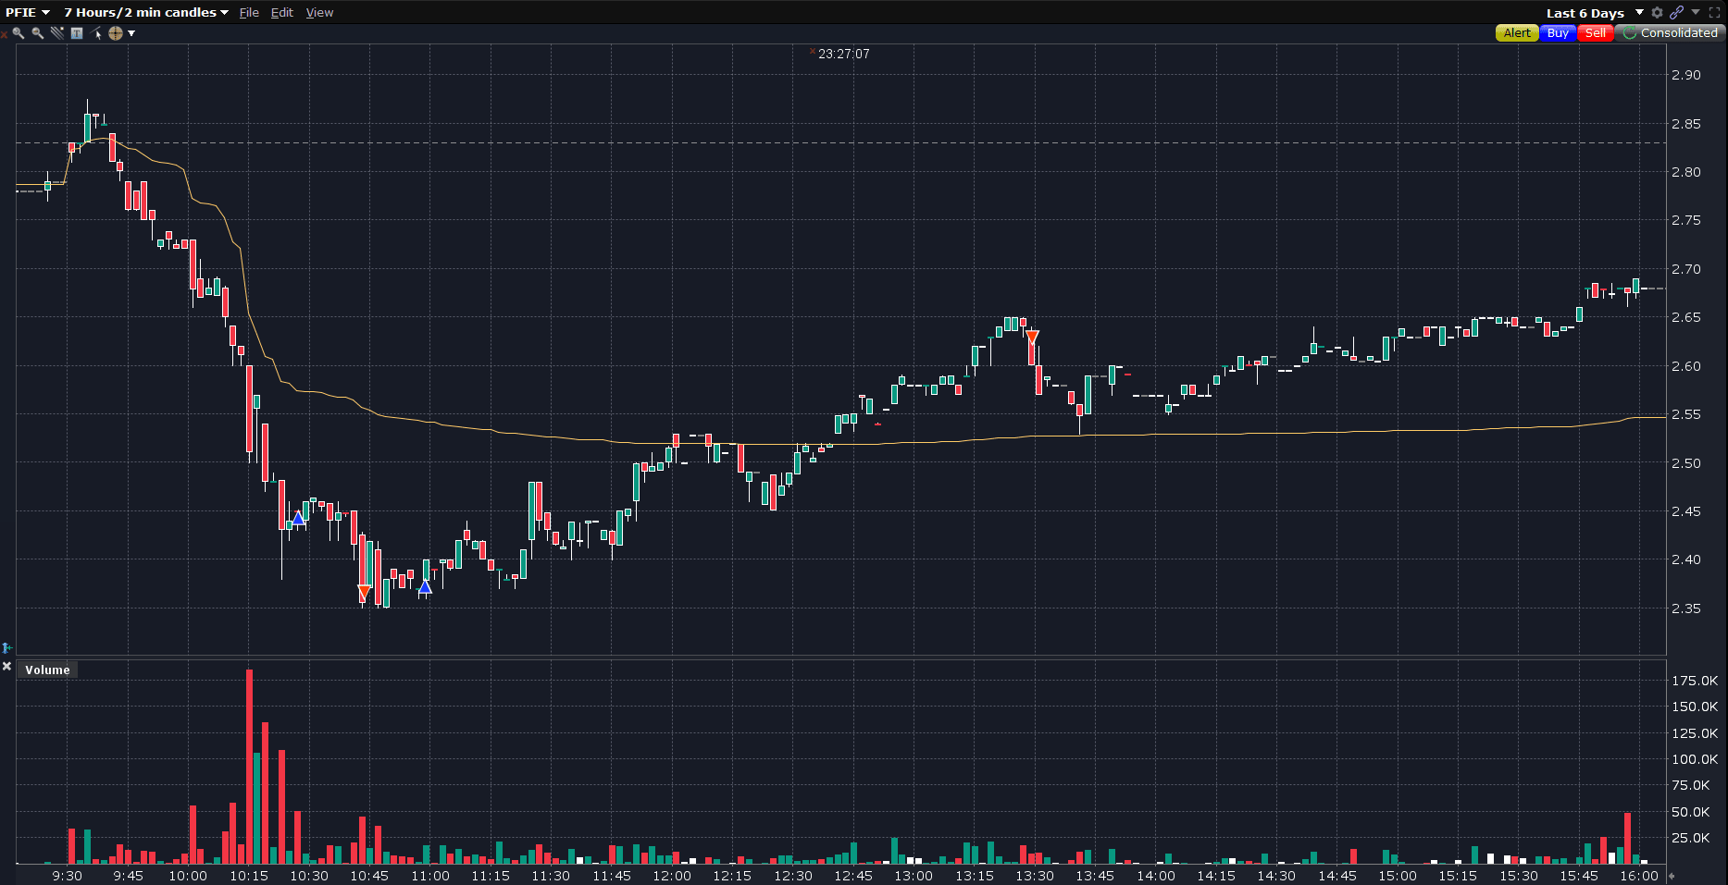Screen dimensions: 1728x885
Task: Click the yellow Alert button
Action: click(1517, 33)
